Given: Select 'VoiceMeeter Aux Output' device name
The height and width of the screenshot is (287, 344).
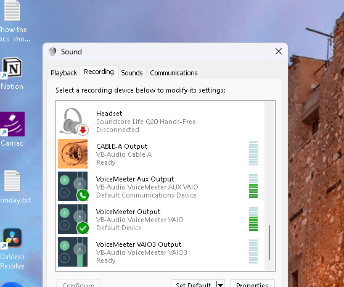Looking at the screenshot, I should [x=135, y=179].
